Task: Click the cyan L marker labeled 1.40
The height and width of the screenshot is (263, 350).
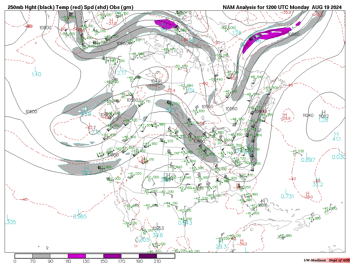Action: click(36, 69)
